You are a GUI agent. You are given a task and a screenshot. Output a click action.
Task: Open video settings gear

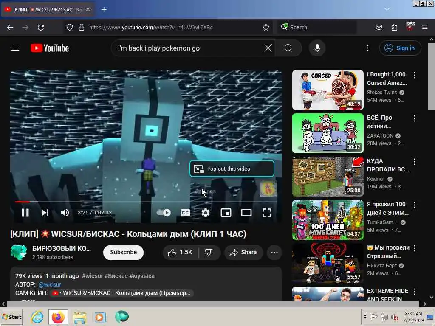pyautogui.click(x=206, y=213)
